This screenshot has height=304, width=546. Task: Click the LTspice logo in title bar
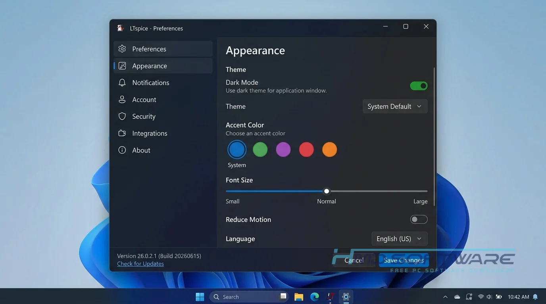[x=121, y=28]
